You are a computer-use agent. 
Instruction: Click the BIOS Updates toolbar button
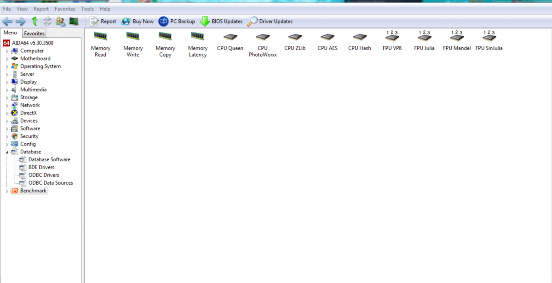point(221,21)
